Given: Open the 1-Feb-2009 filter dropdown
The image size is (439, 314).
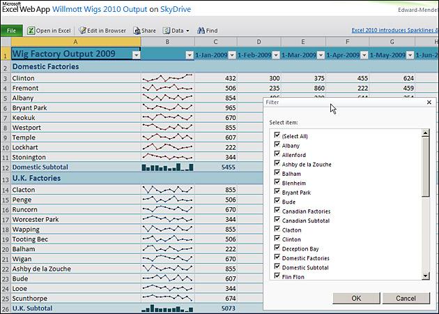Looking at the screenshot, I should (276, 55).
